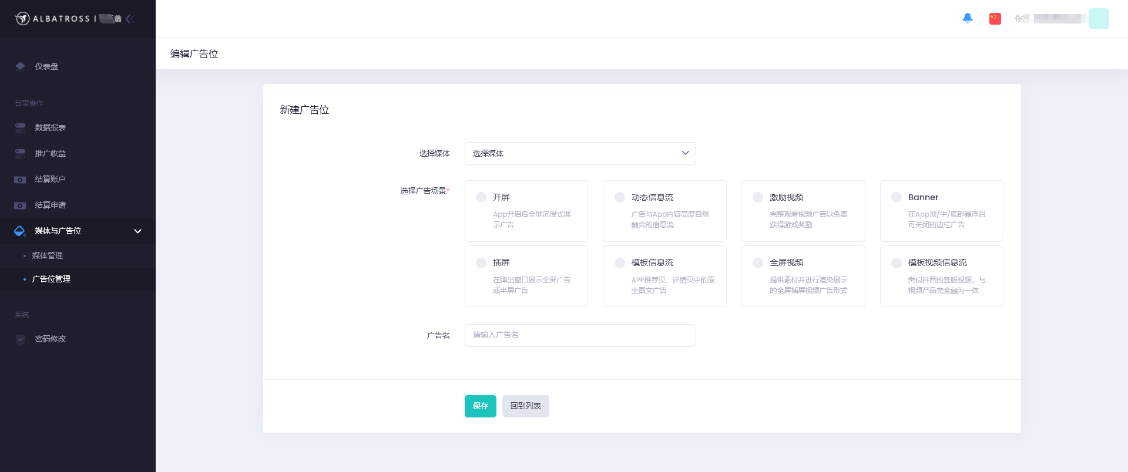This screenshot has width=1128, height=472.
Task: Click the Albatross logo icon
Action: (x=22, y=19)
